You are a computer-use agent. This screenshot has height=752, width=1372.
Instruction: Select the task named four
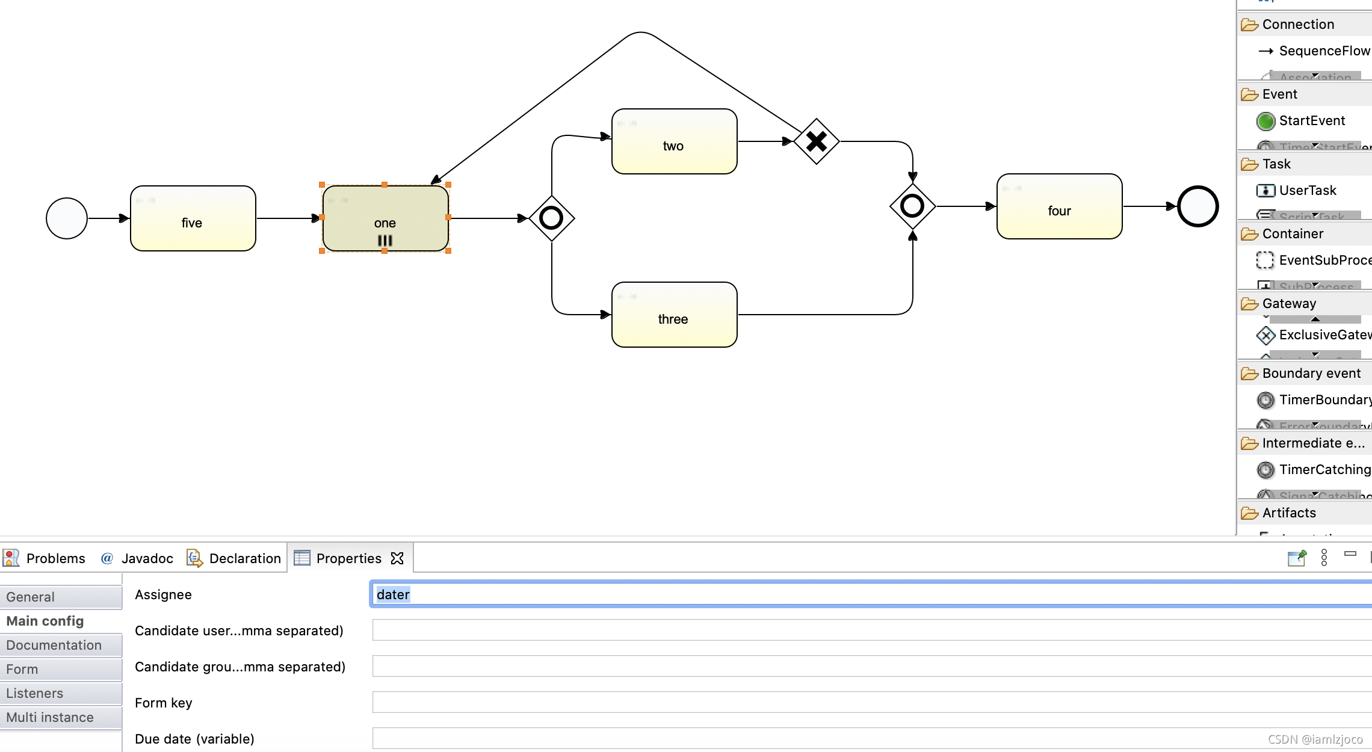[1059, 207]
